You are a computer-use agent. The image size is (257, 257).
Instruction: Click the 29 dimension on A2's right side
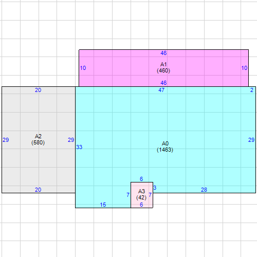click(x=71, y=140)
